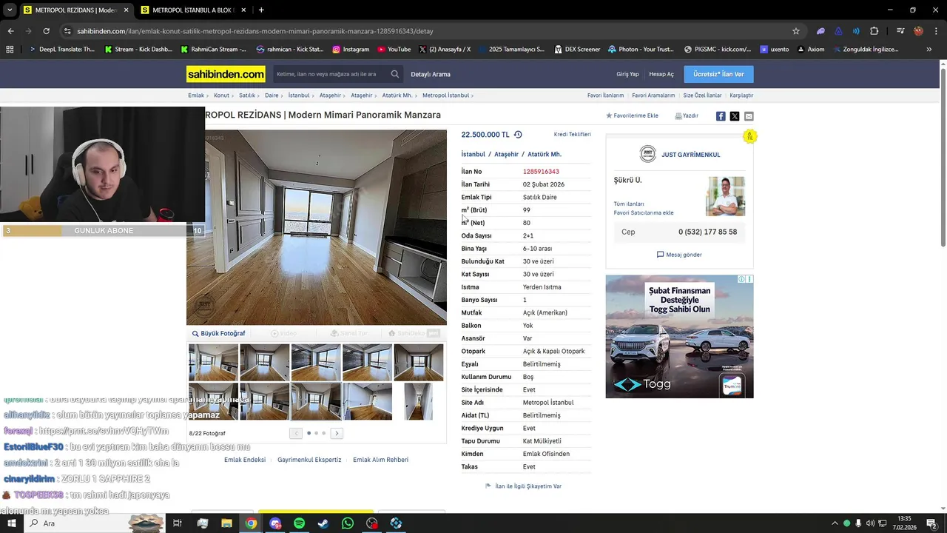Go to previous photo thumbnails page

pyautogui.click(x=296, y=433)
